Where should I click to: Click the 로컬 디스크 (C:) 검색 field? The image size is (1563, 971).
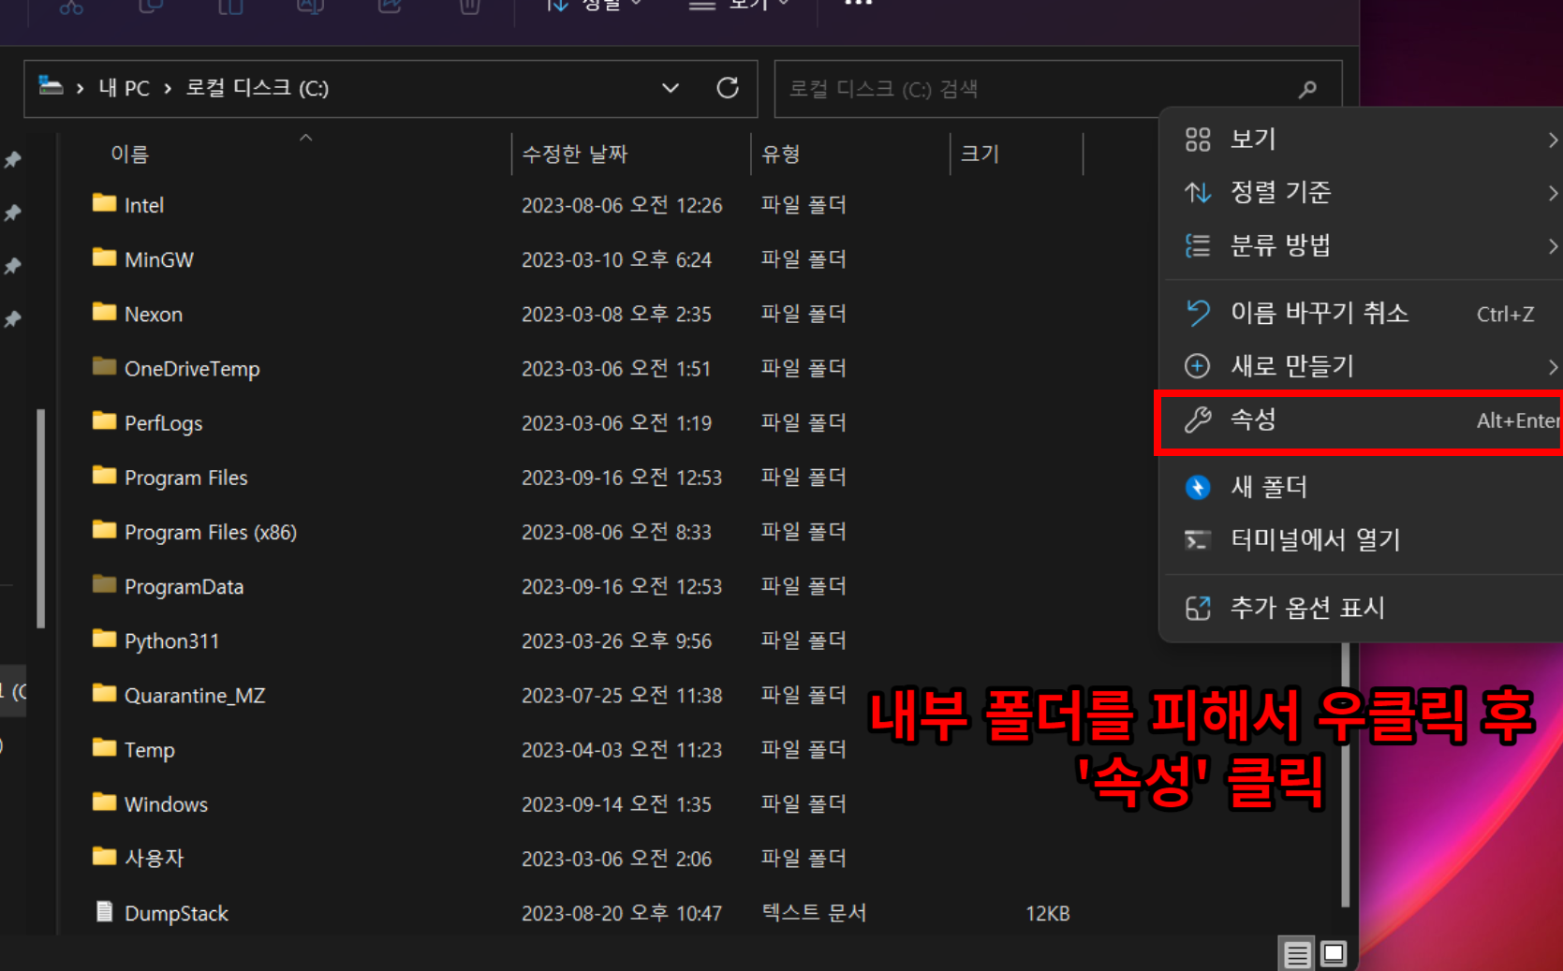tap(1058, 89)
